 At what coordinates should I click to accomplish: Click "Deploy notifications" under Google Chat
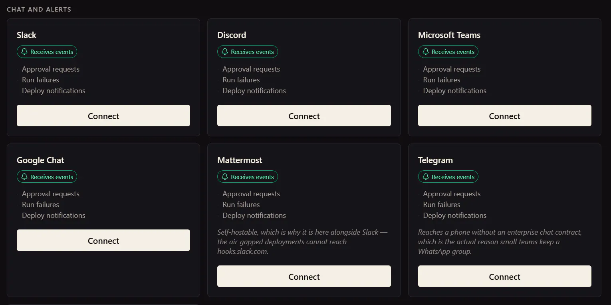tap(54, 215)
